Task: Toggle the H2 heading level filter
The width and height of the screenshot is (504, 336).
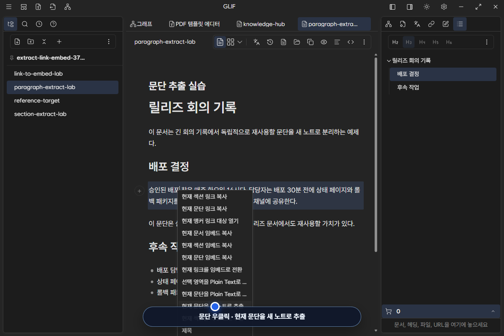Action: click(x=395, y=42)
